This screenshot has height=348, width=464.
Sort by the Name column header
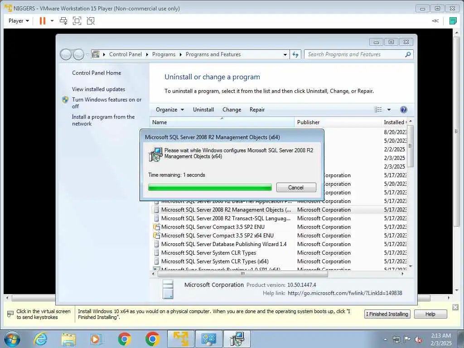pos(222,122)
